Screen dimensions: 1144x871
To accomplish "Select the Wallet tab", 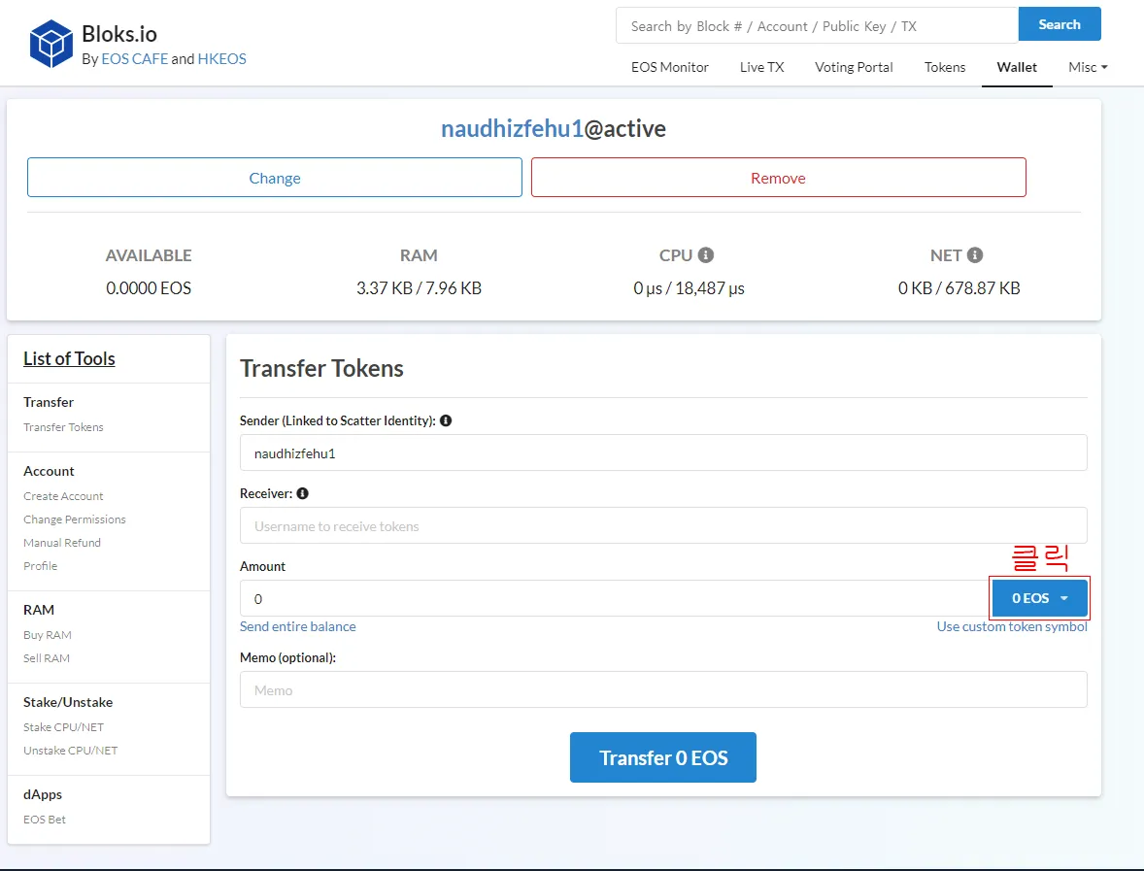I will [x=1017, y=67].
